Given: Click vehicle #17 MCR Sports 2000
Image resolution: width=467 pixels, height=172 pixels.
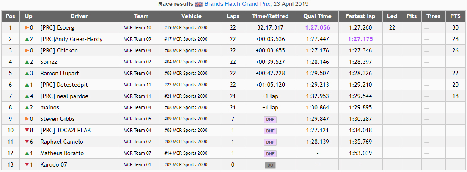Looking at the screenshot, I should pyautogui.click(x=186, y=39).
